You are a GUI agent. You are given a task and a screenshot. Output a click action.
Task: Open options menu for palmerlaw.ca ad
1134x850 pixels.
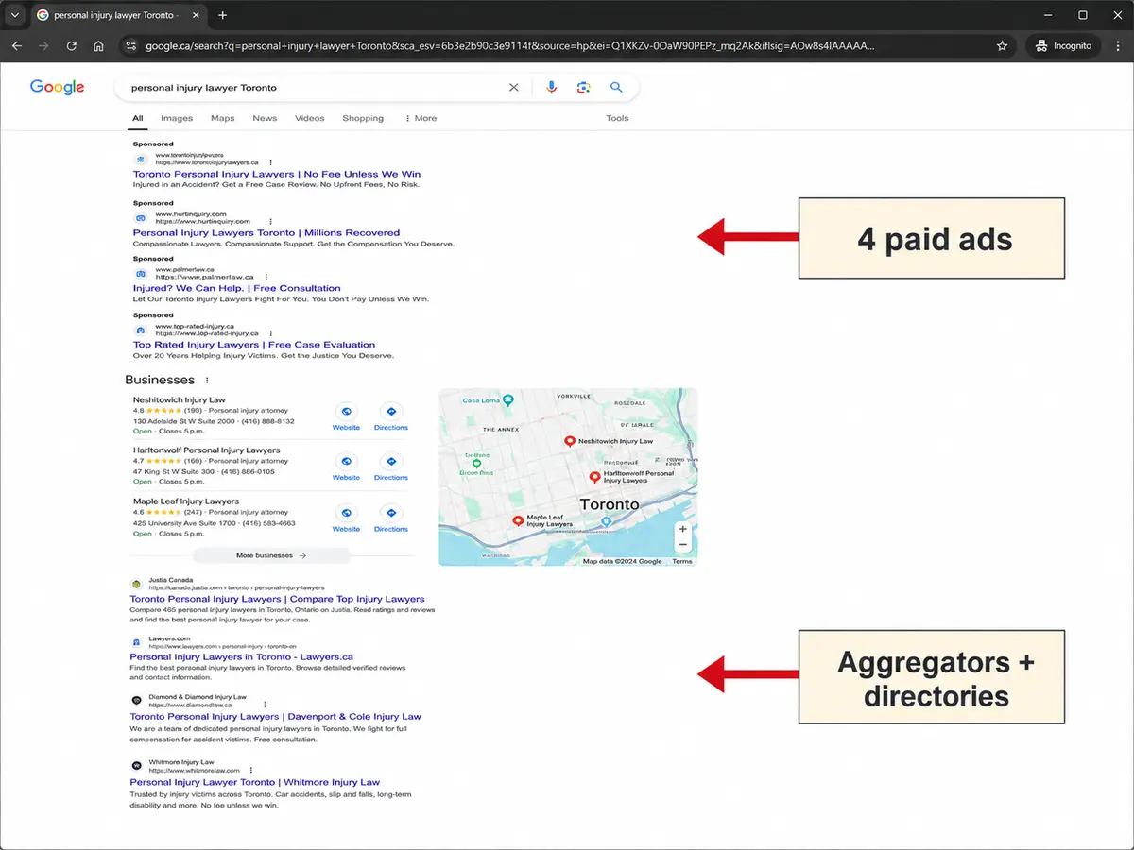coord(266,277)
